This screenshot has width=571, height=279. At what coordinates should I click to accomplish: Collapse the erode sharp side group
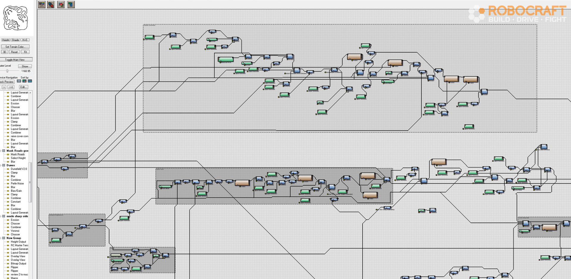(x=1, y=216)
